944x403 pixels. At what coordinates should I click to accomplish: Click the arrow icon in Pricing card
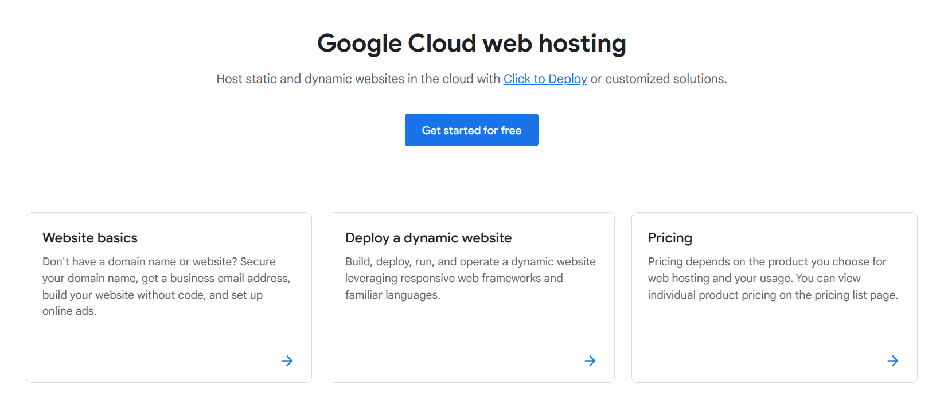click(x=892, y=361)
